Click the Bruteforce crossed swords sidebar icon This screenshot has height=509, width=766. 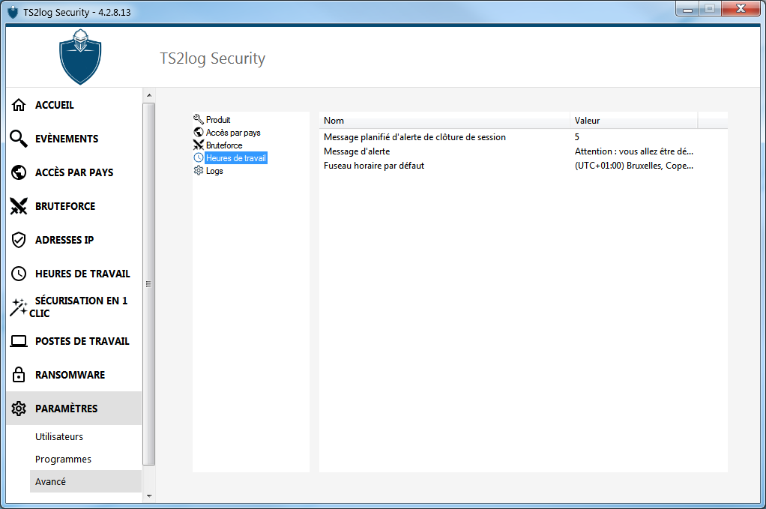19,206
